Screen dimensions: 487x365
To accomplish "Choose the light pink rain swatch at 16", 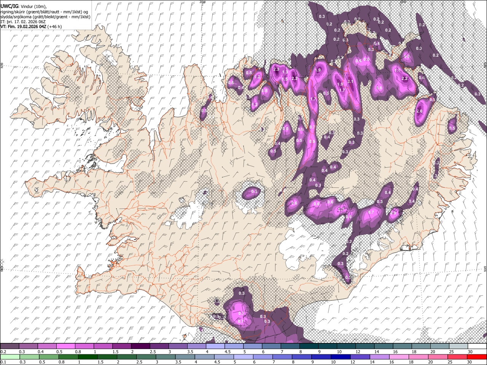I will click(x=398, y=357).
